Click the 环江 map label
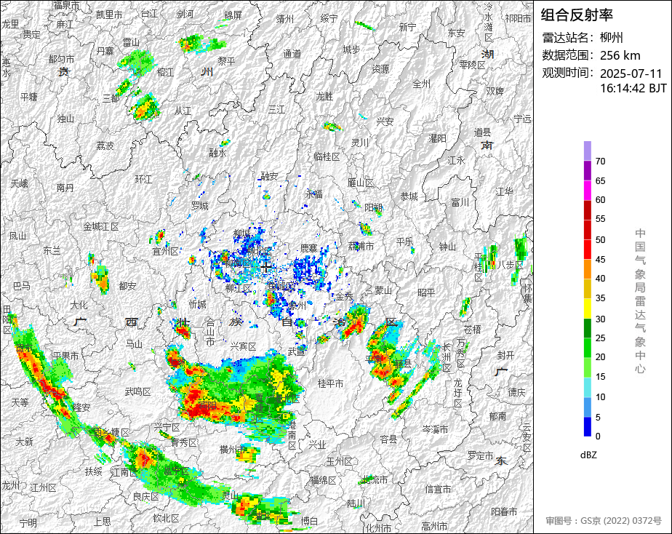The height and width of the screenshot is (534, 672). pos(143,179)
